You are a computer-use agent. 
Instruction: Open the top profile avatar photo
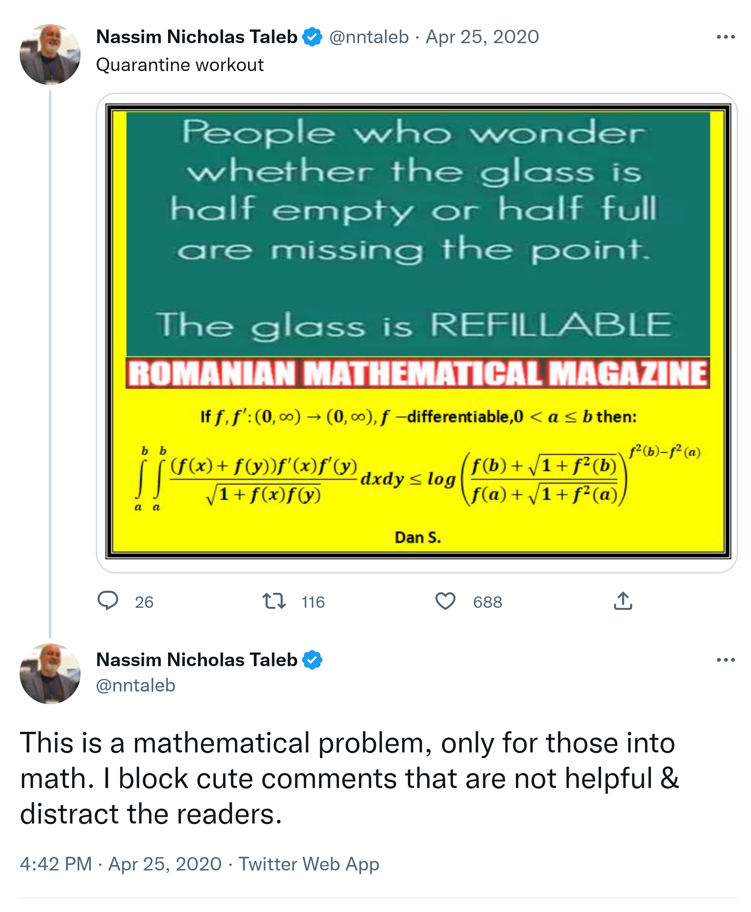[x=50, y=55]
